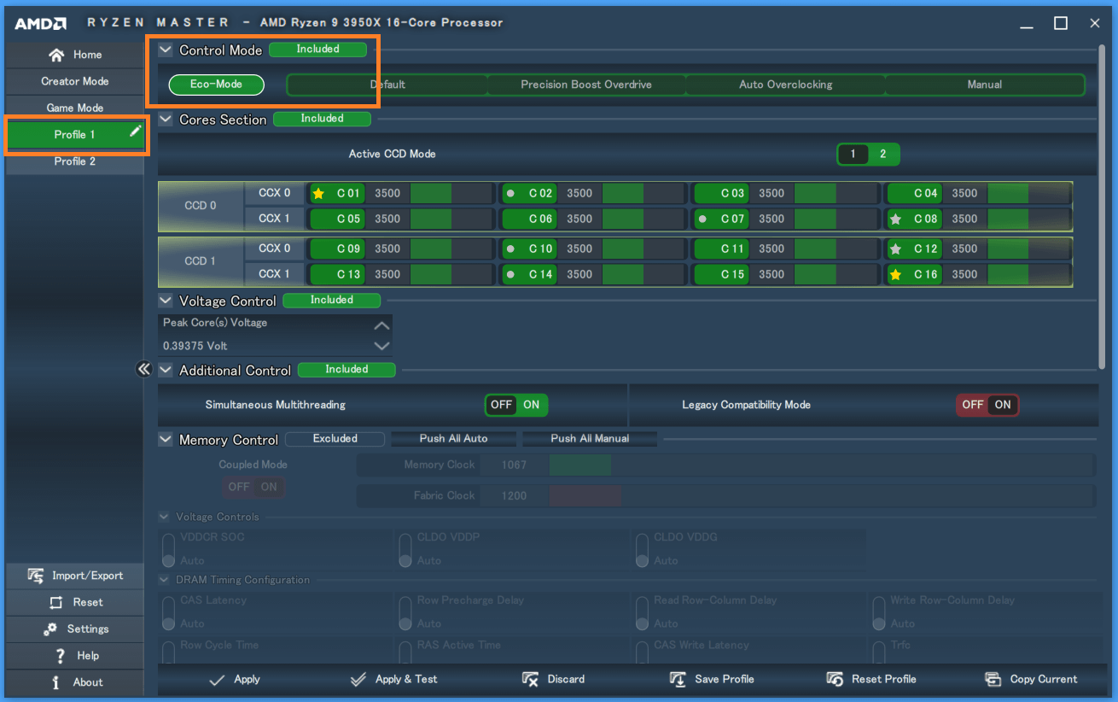Click the Reset Profile icon

click(835, 680)
